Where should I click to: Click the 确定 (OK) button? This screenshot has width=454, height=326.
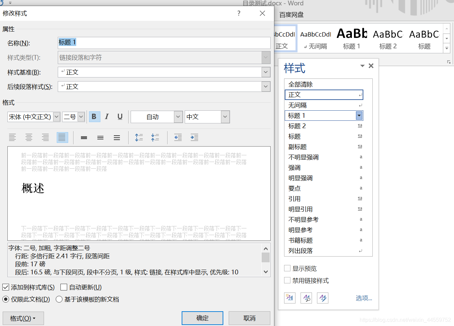202,318
